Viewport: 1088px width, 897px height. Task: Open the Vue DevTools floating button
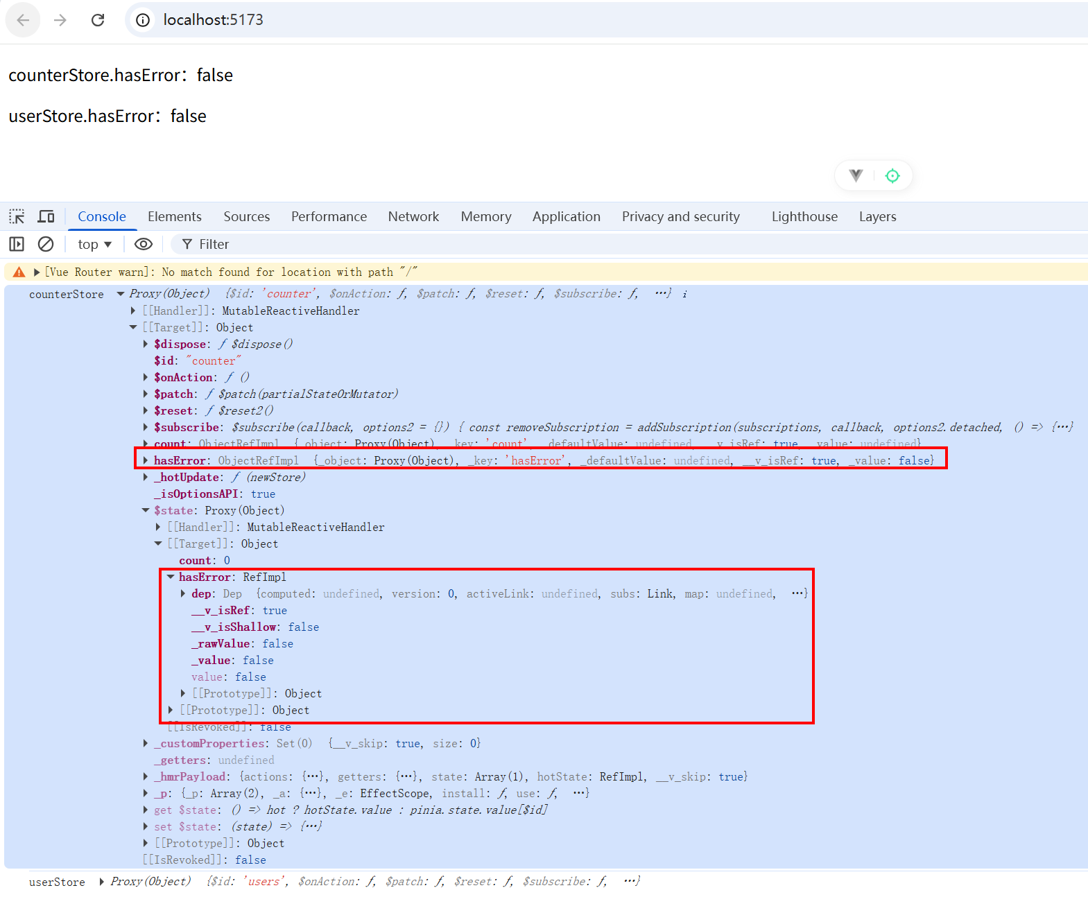click(x=856, y=175)
